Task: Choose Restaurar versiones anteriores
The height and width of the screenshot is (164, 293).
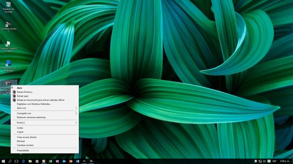Action: pyautogui.click(x=45, y=118)
